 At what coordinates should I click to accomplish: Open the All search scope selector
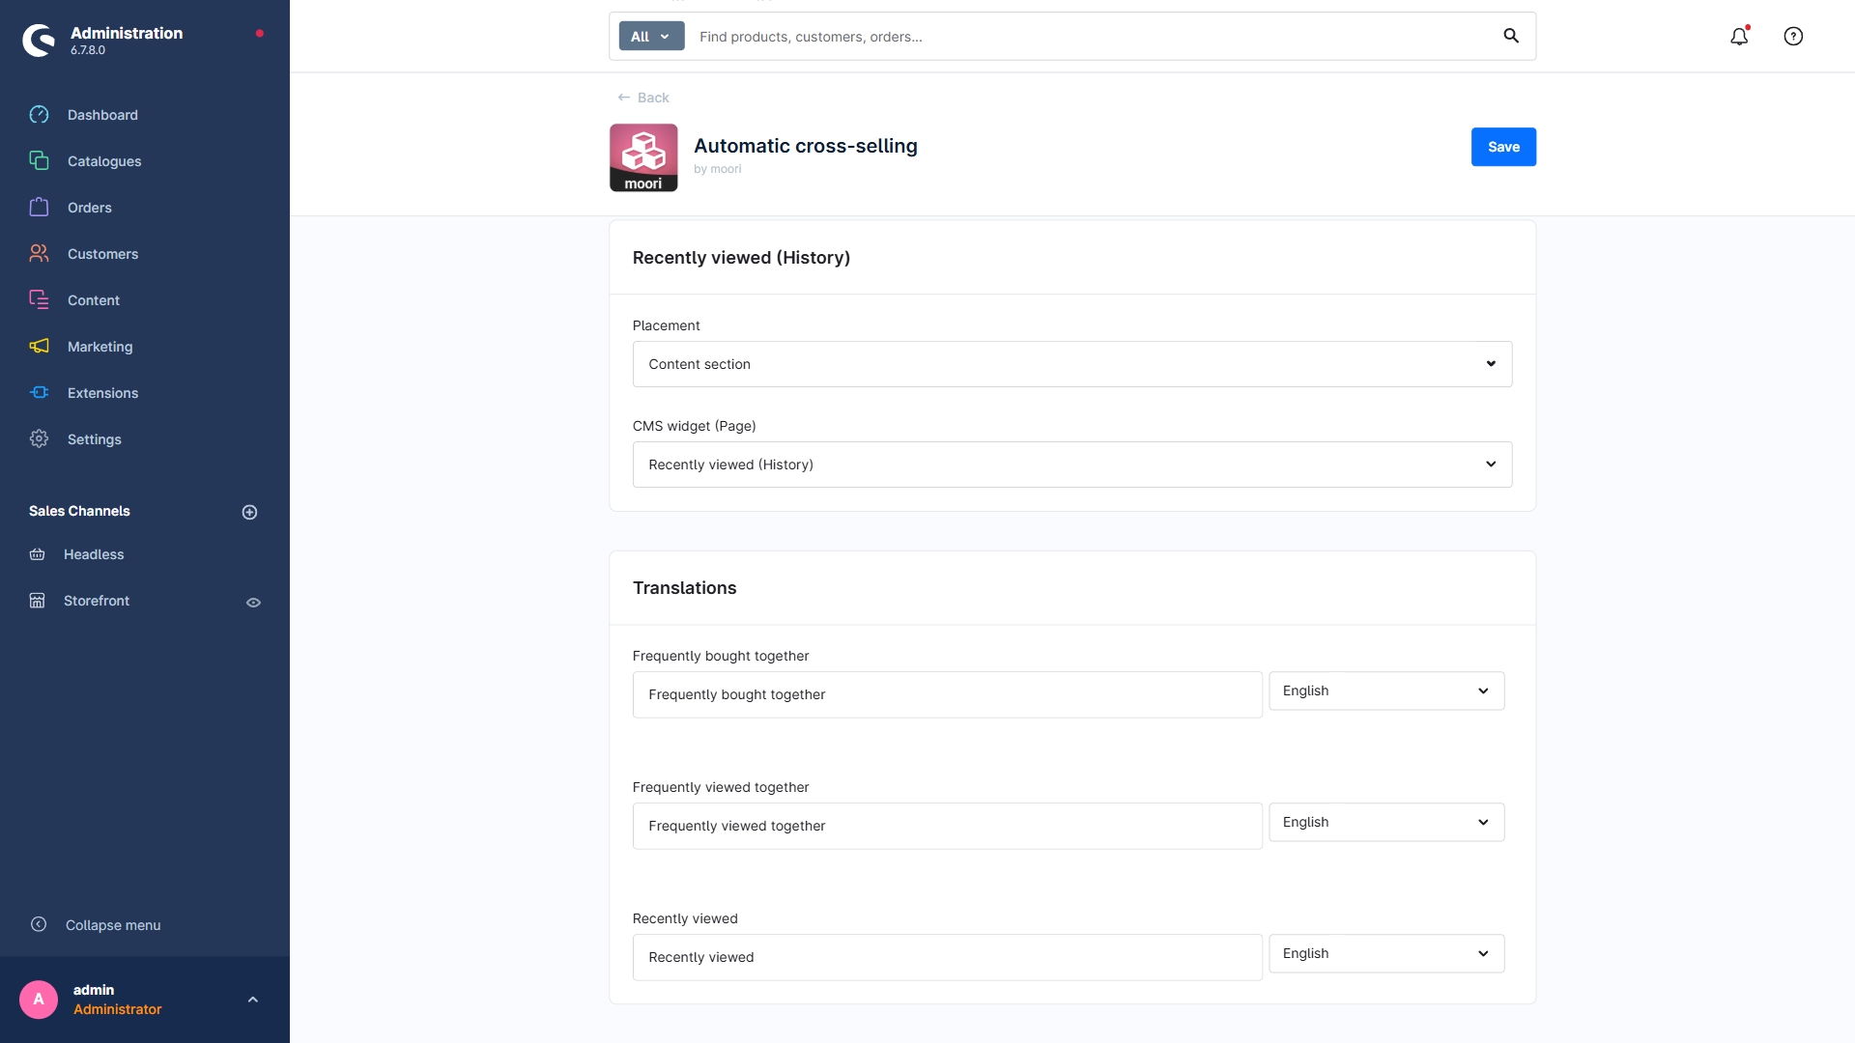(650, 36)
